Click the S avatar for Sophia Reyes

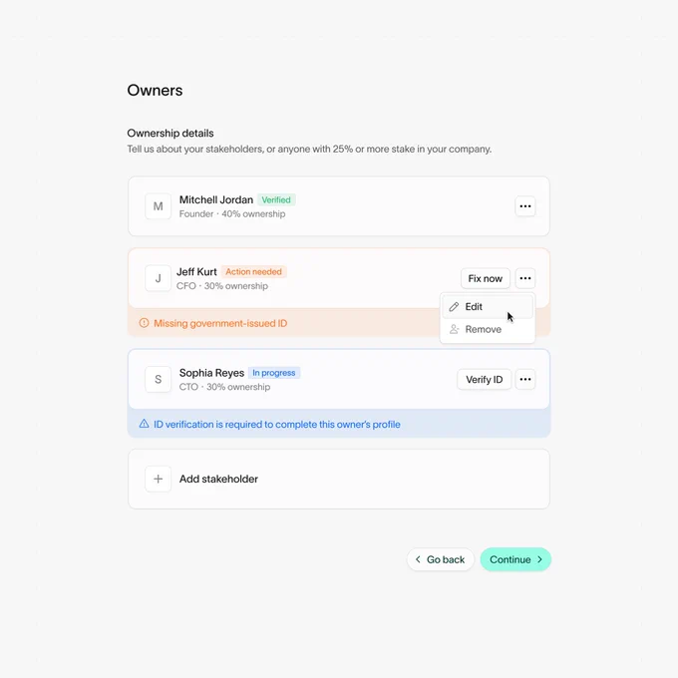[158, 379]
